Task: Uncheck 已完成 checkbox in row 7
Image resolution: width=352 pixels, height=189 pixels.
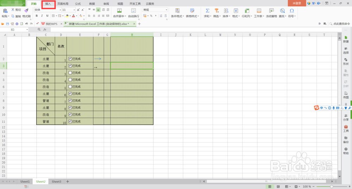Action: 70,93
